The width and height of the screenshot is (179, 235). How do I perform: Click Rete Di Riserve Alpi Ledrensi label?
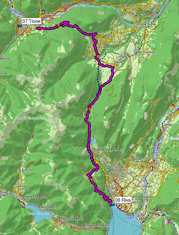[x=37, y=118]
